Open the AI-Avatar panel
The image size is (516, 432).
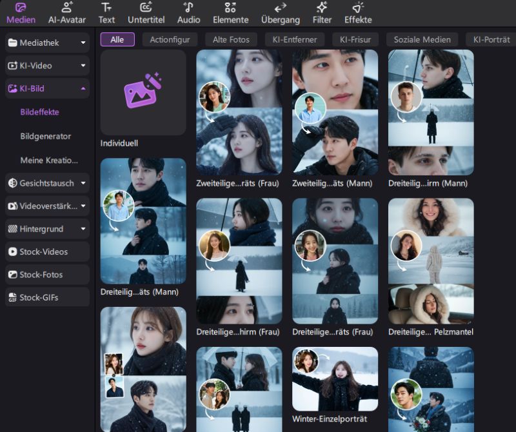click(66, 8)
